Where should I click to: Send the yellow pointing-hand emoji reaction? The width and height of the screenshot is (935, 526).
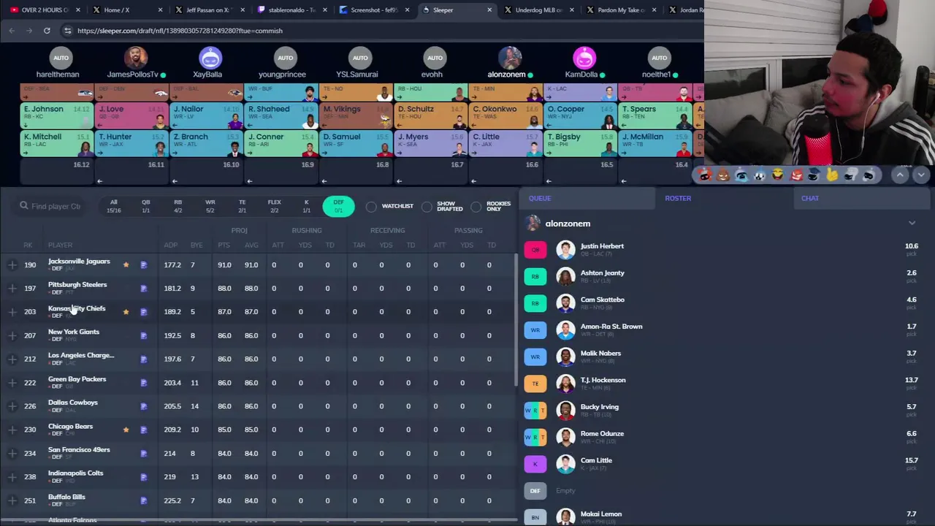point(832,175)
